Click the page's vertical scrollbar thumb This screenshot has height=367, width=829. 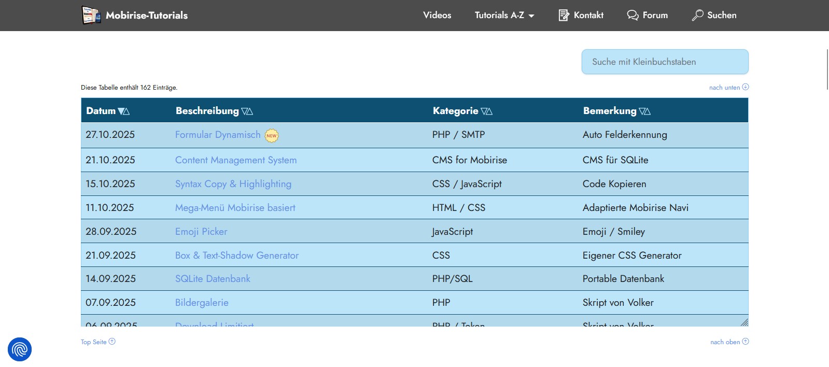(x=827, y=69)
